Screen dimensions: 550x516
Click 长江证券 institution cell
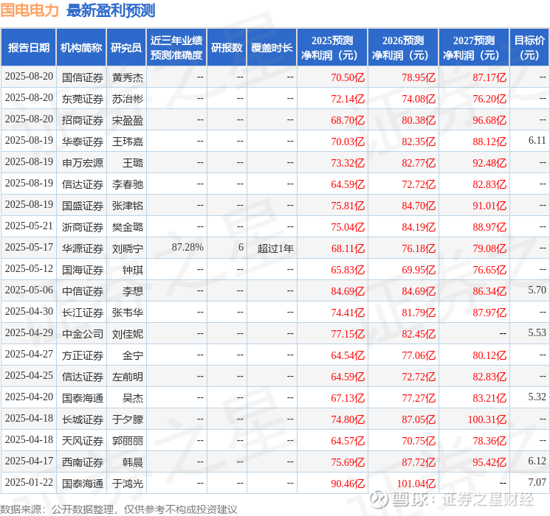[x=83, y=313]
